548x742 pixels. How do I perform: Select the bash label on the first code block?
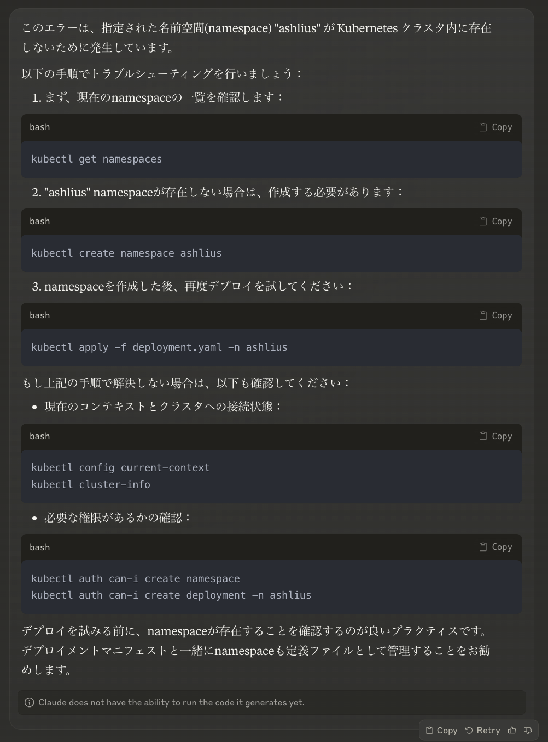(x=39, y=127)
